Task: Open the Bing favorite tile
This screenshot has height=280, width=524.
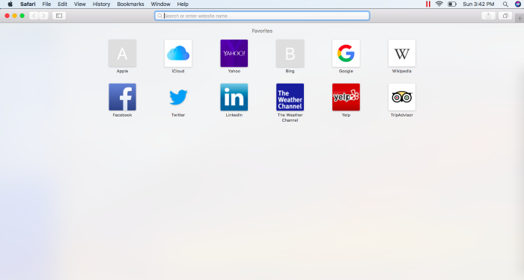Action: click(290, 53)
